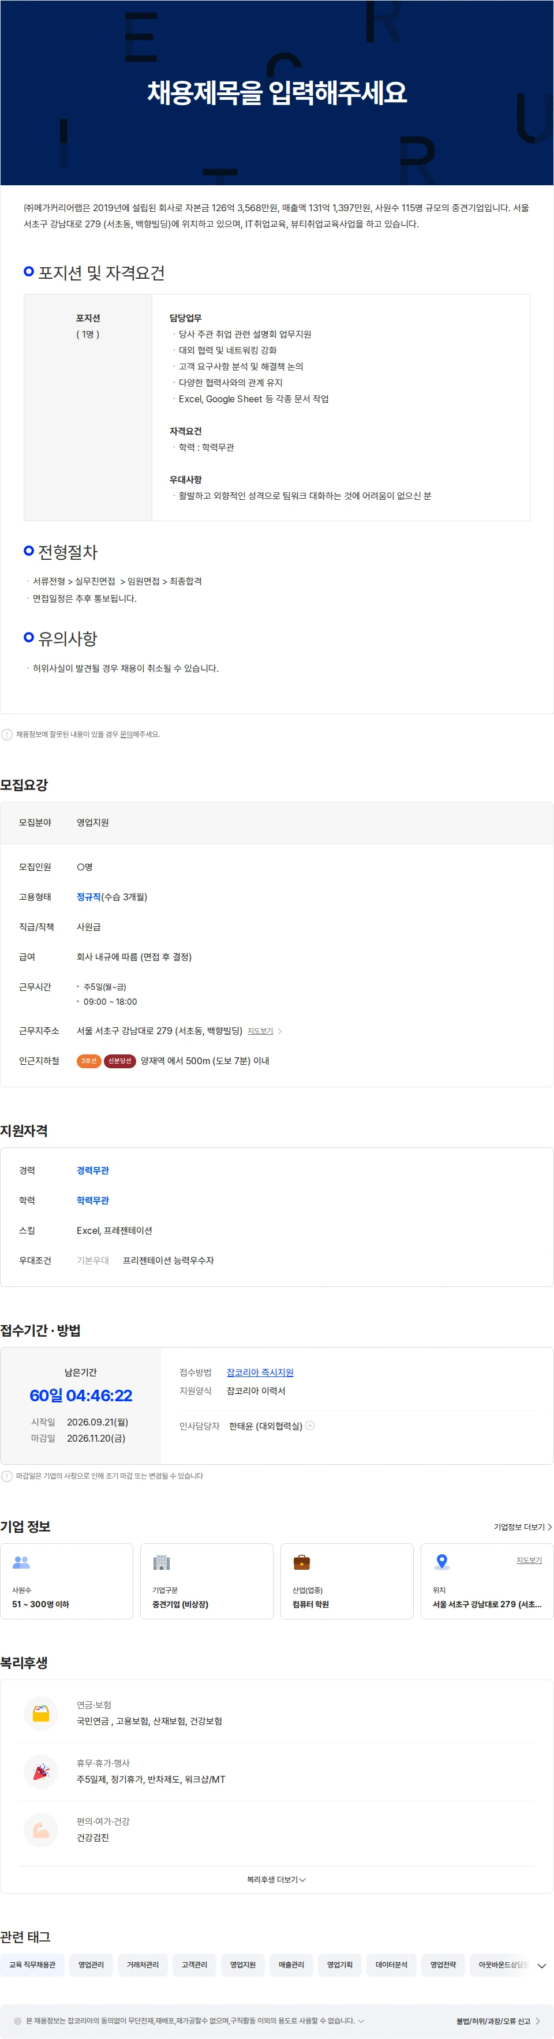Click the 편의·여가·건강 muscle icon
The width and height of the screenshot is (554, 2039).
[41, 1830]
